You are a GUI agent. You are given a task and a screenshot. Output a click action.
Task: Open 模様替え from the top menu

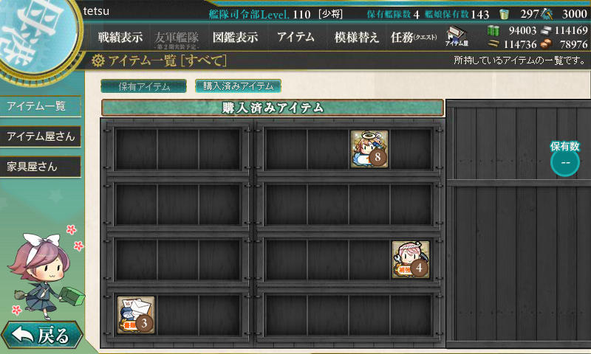pyautogui.click(x=356, y=37)
